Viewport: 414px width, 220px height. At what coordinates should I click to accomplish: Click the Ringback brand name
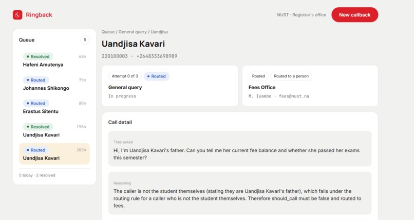[x=39, y=15]
